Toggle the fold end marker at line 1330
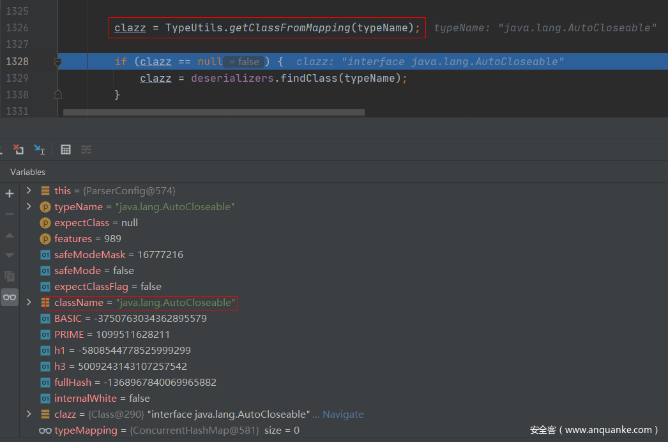The width and height of the screenshot is (668, 442). [x=57, y=95]
